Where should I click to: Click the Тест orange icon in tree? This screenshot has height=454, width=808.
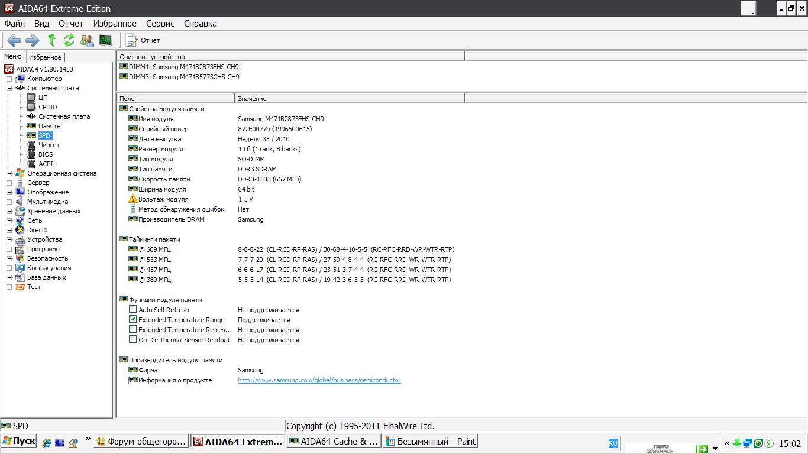(x=20, y=287)
